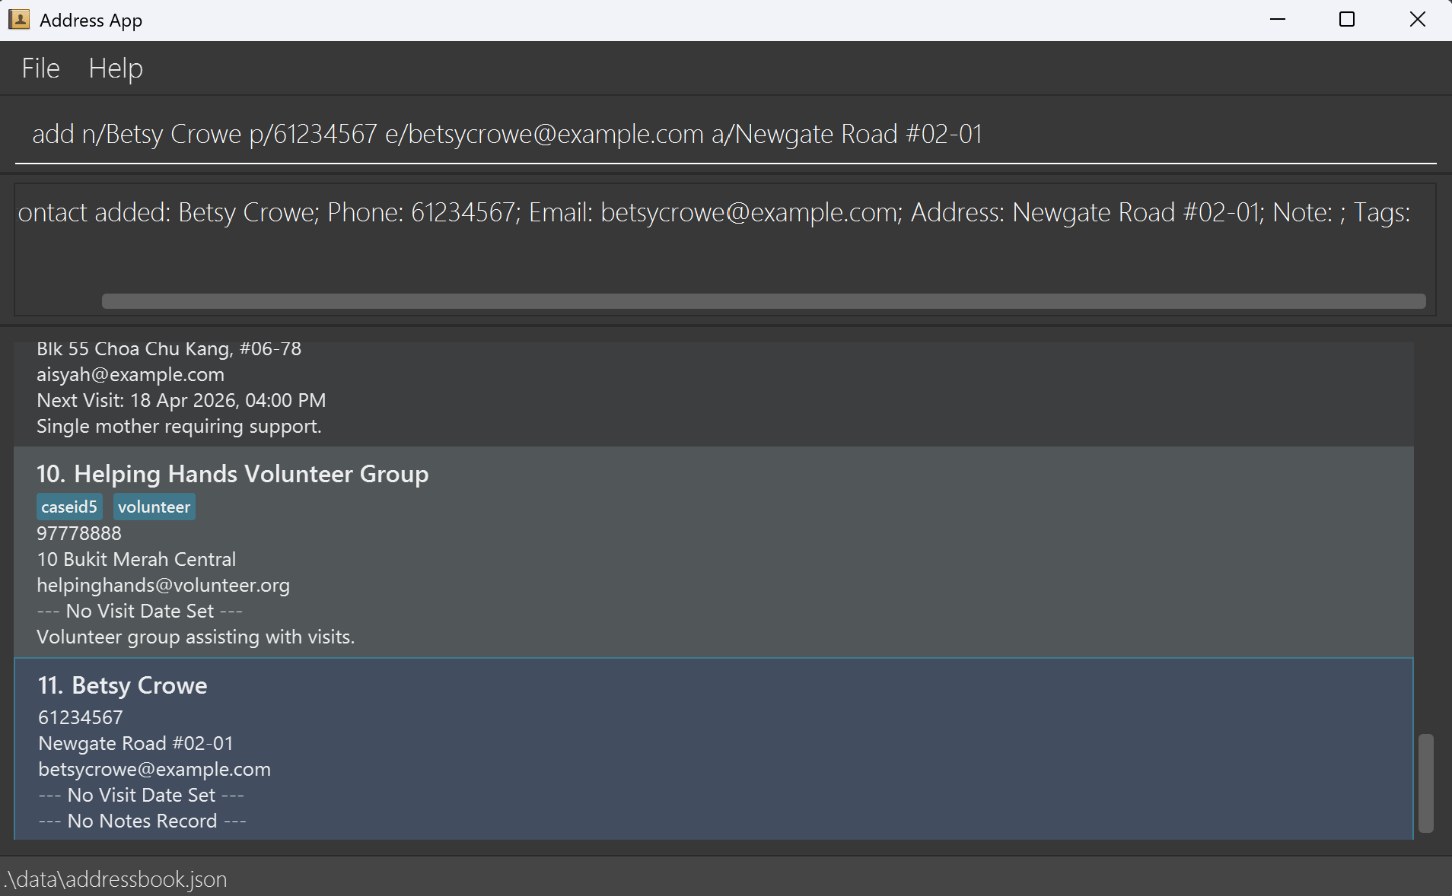The image size is (1452, 896).
Task: Click the volunteer tag label
Action: coord(154,507)
